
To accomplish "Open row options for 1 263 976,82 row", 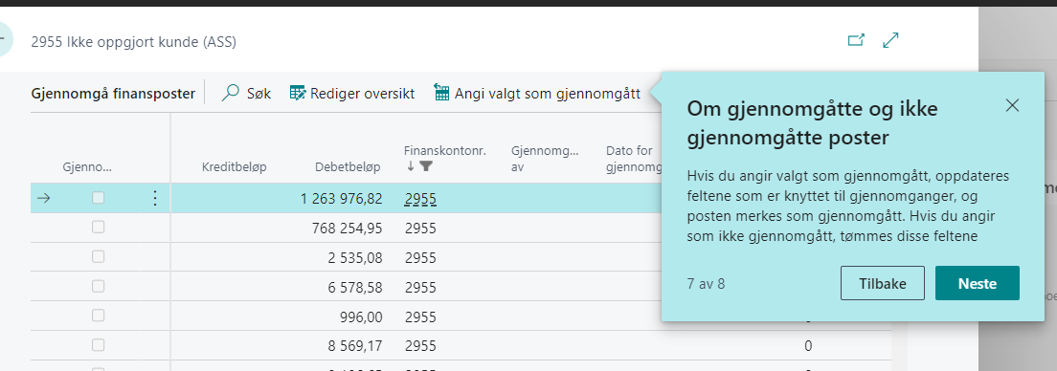I will pyautogui.click(x=155, y=198).
